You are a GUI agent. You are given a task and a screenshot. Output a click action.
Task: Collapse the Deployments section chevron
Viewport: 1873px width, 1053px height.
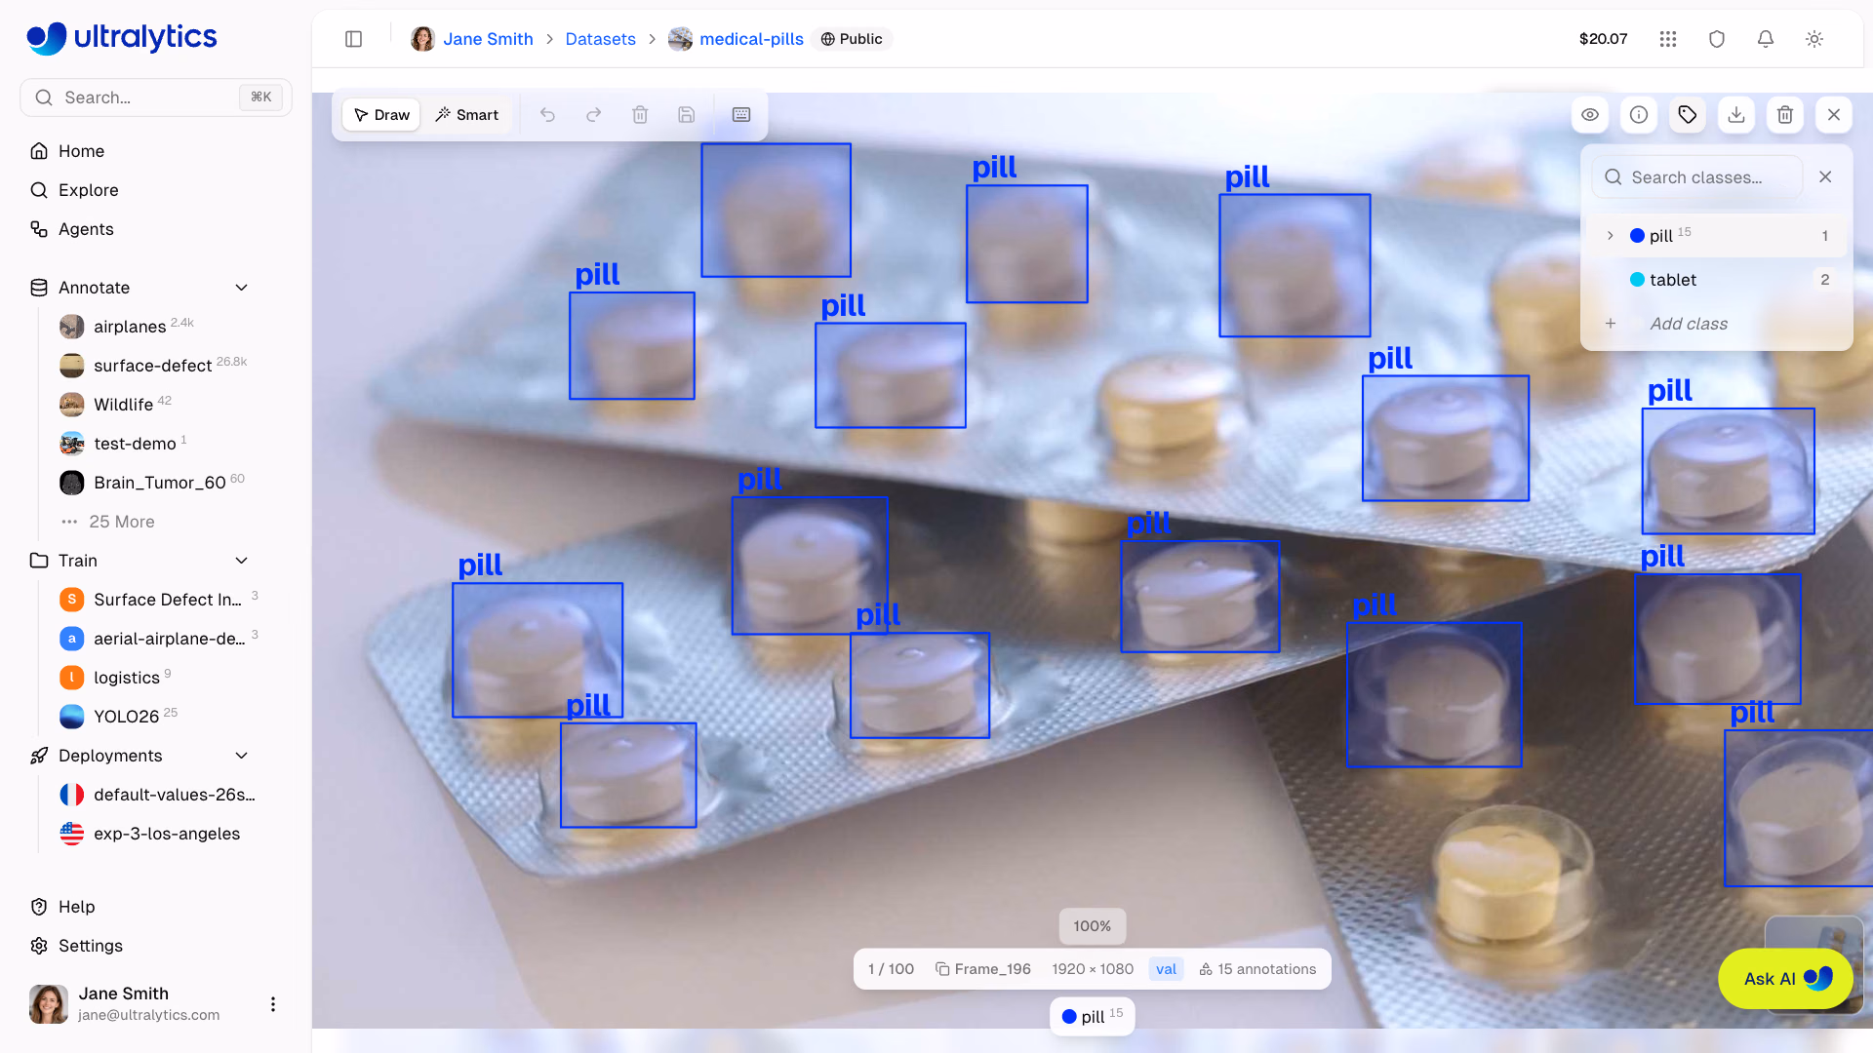coord(242,756)
